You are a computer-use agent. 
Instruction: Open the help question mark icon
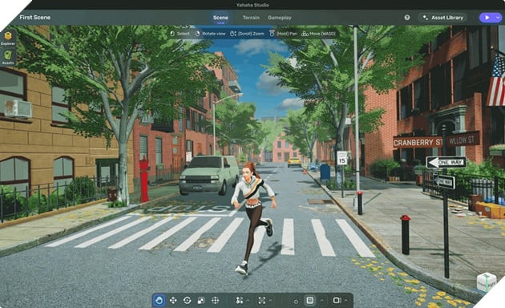[x=407, y=18]
